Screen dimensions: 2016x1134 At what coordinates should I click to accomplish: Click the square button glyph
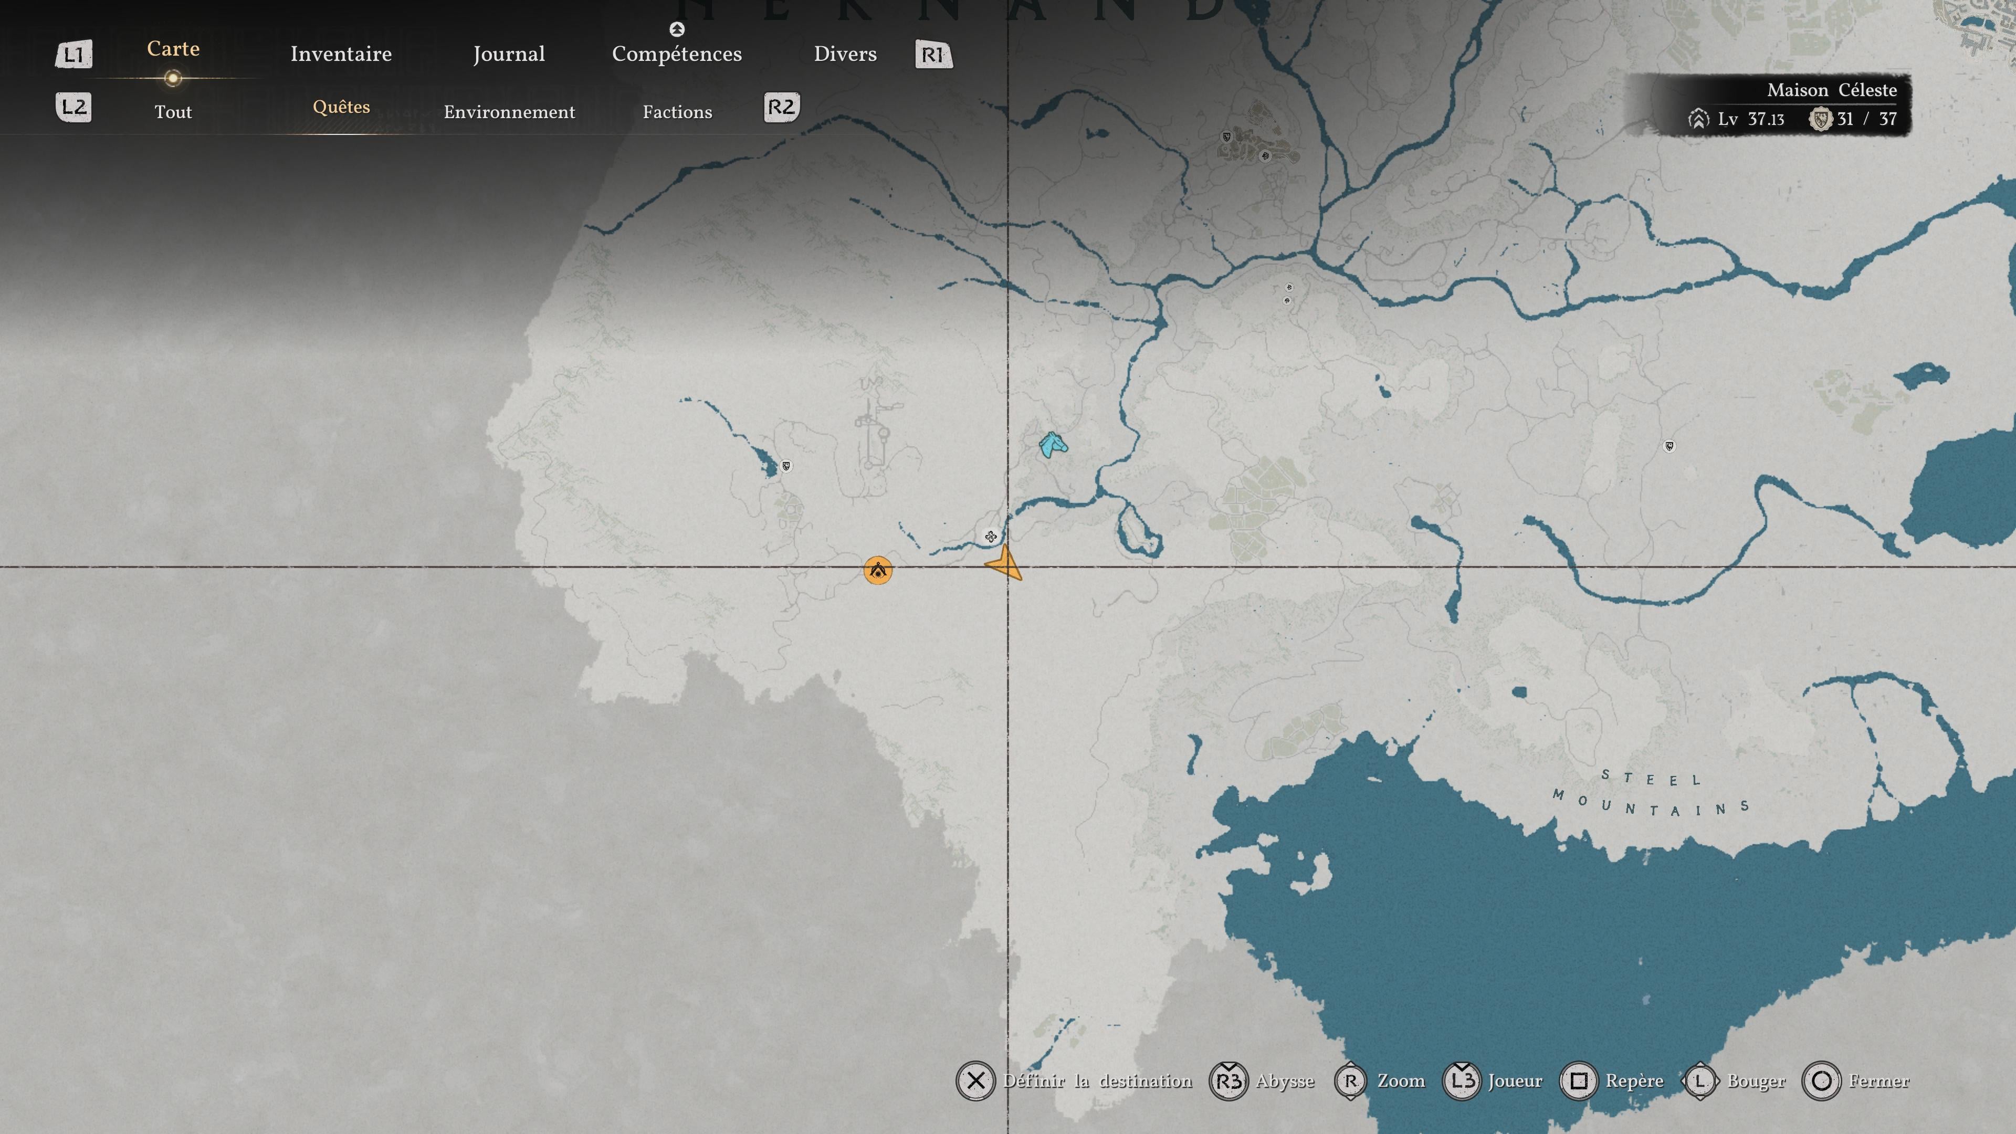[1579, 1081]
